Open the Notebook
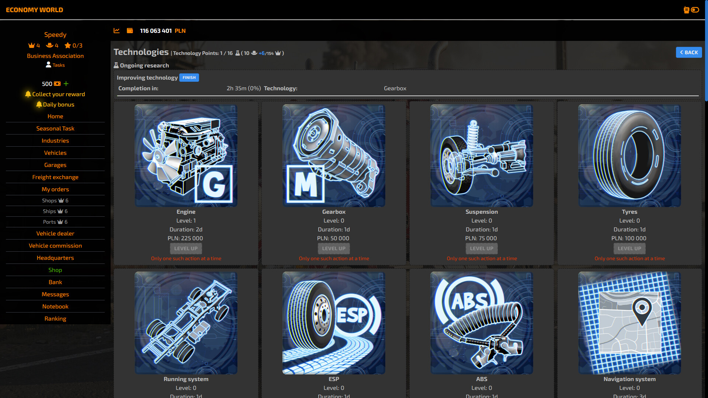 pos(55,306)
